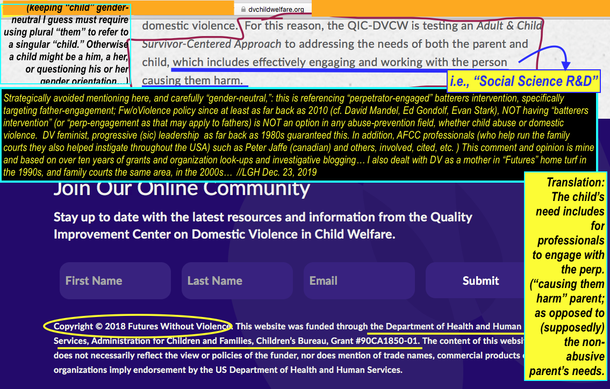610x389 pixels.
Task: Click the underlined Grant #90CA1850-01 text
Action: coord(384,341)
